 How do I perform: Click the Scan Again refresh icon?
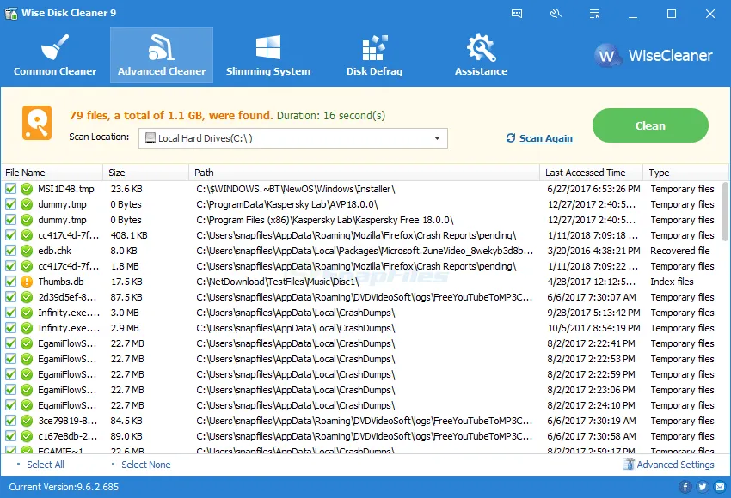pyautogui.click(x=511, y=138)
